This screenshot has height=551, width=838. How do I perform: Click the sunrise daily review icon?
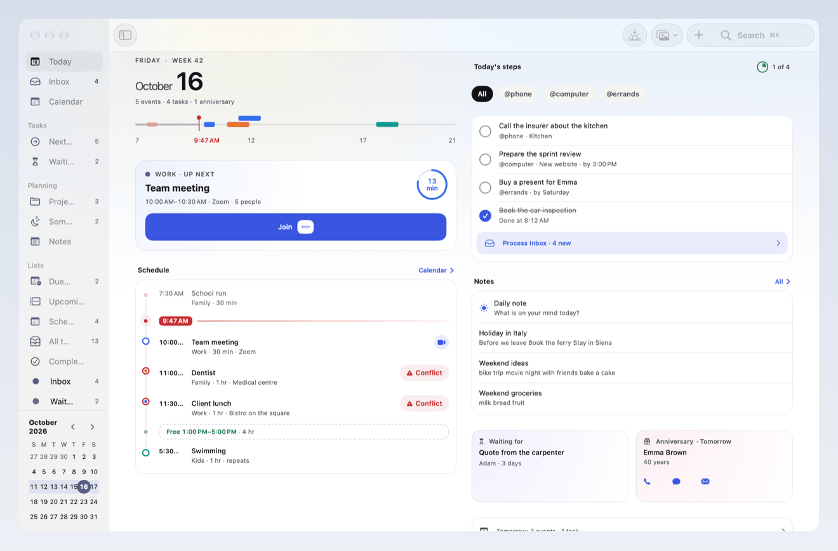click(x=634, y=35)
